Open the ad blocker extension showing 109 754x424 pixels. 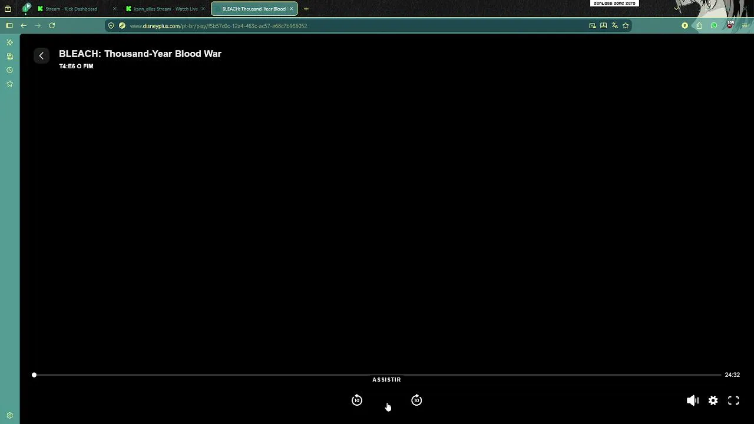(x=730, y=25)
